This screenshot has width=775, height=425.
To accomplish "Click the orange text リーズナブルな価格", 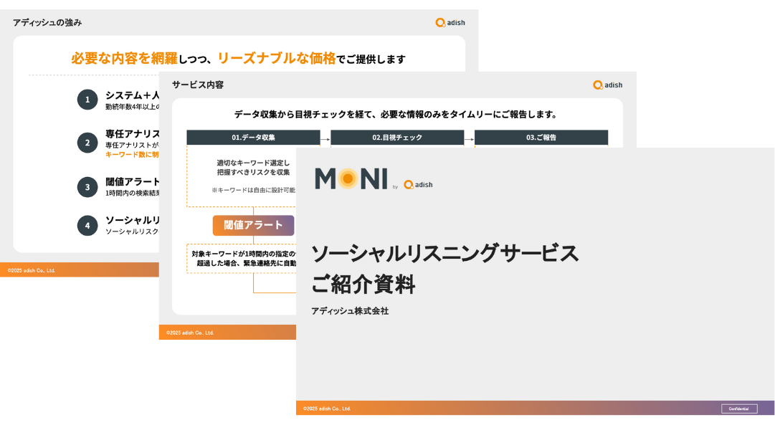I will [x=277, y=58].
